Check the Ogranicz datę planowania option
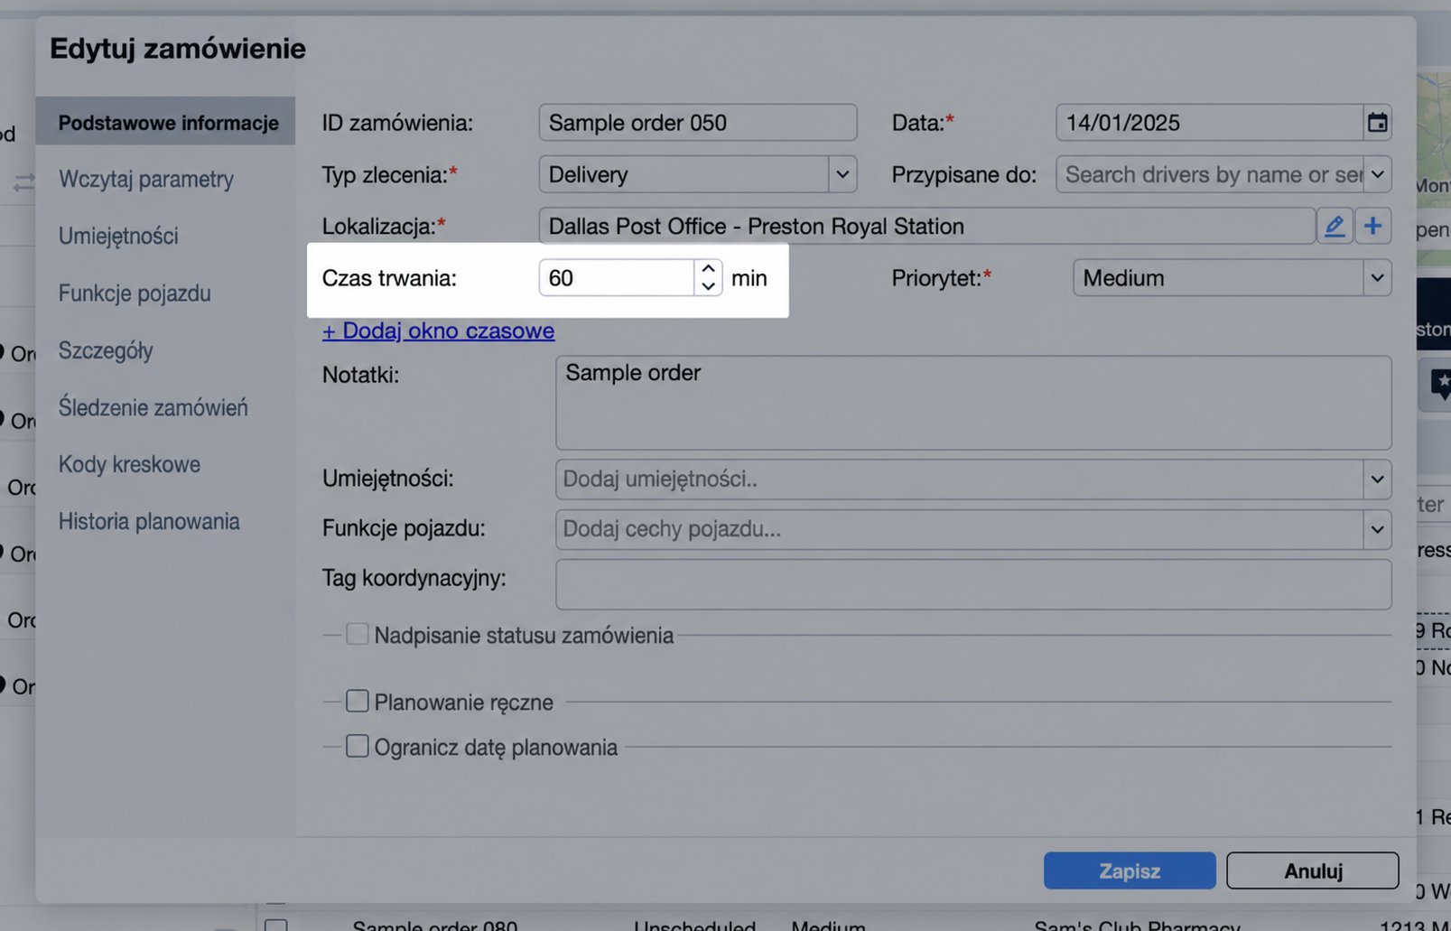1451x931 pixels. pos(358,746)
